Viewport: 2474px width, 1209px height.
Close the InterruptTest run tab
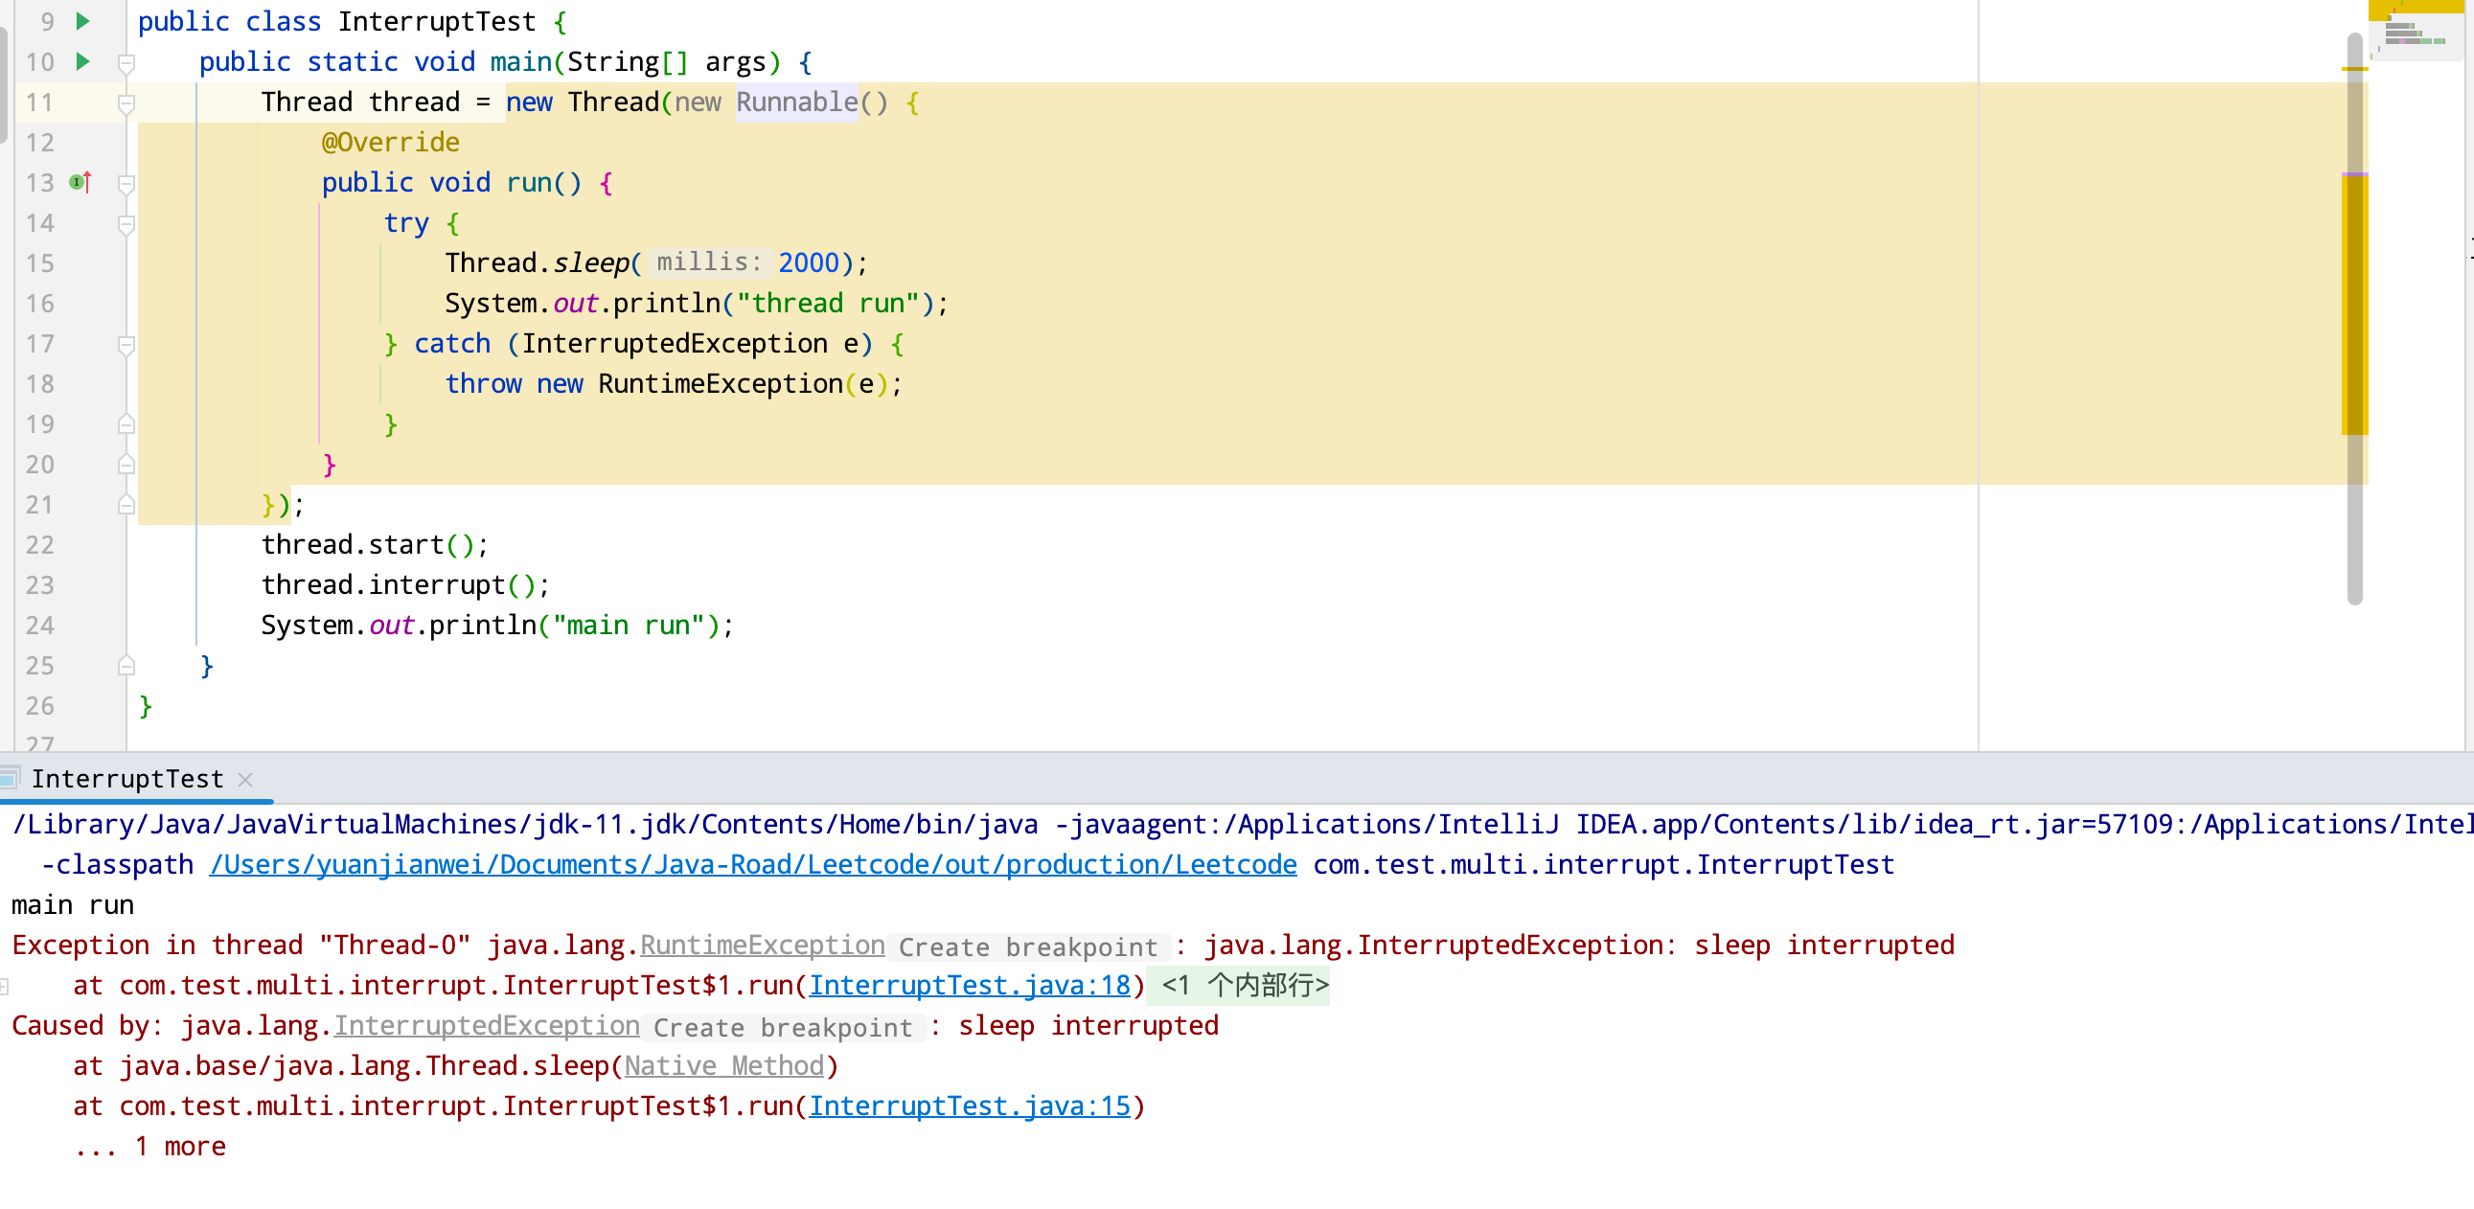click(x=245, y=780)
